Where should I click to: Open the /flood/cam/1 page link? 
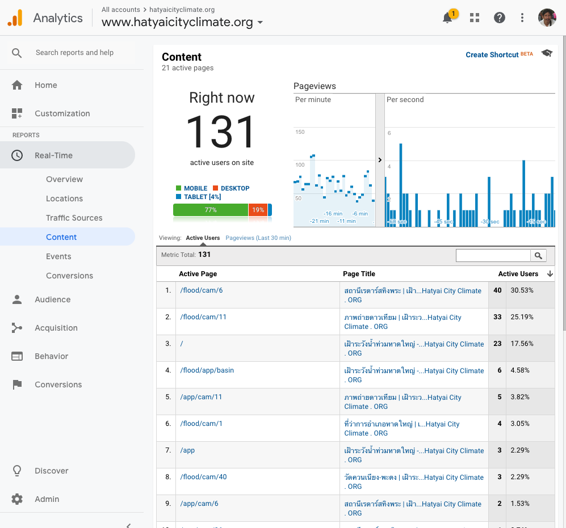(x=202, y=424)
